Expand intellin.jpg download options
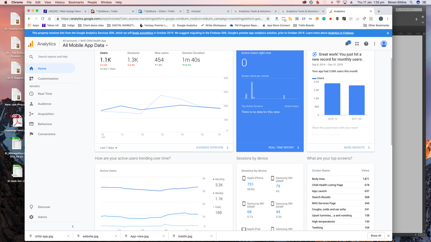Image resolution: width=431 pixels, height=242 pixels. 211,236
